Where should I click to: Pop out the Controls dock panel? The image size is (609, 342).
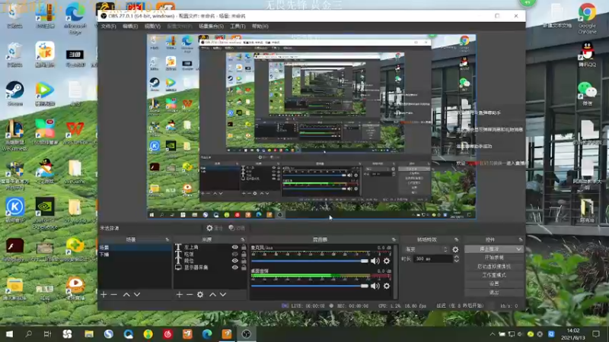pyautogui.click(x=521, y=239)
